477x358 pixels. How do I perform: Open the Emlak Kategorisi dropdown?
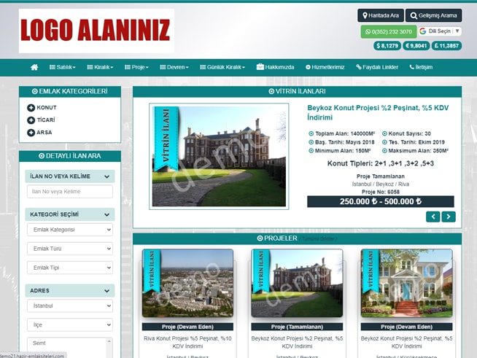[x=70, y=230]
